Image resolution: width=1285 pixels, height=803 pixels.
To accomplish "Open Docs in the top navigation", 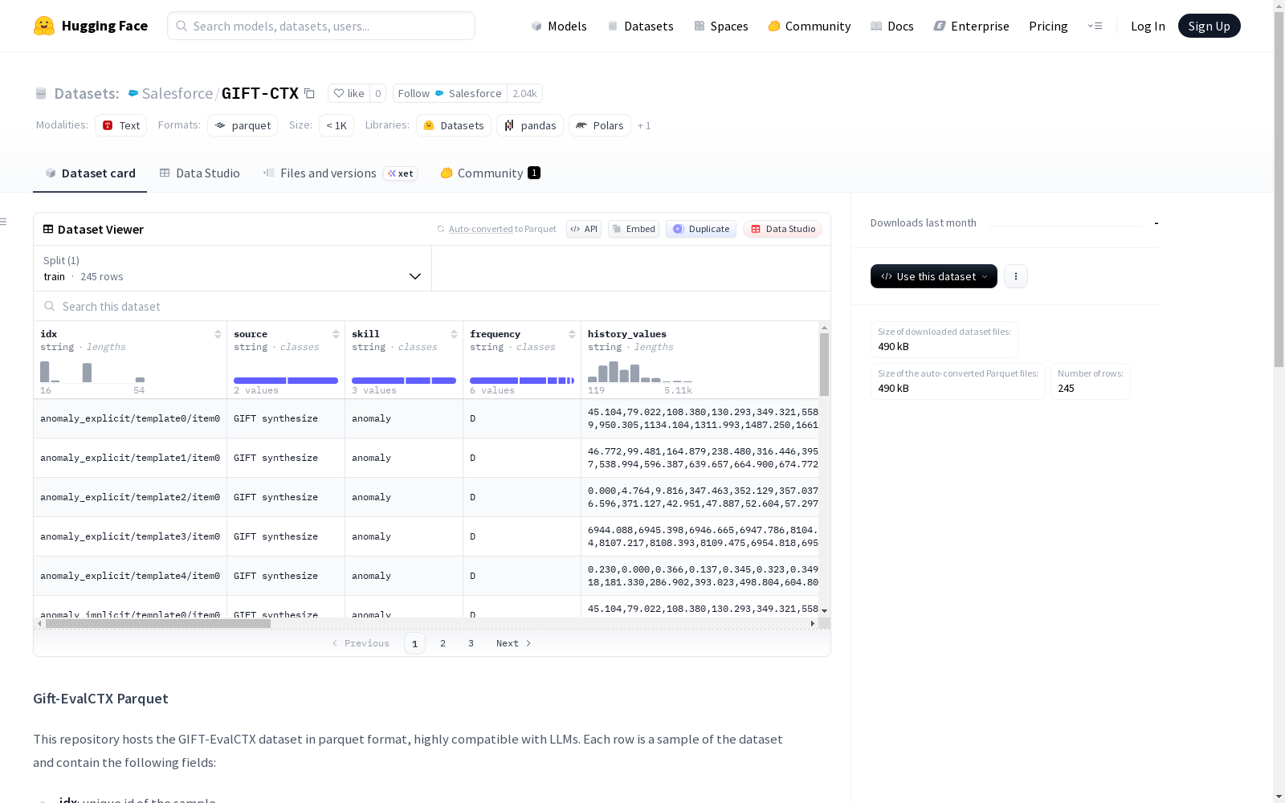I will 892,26.
